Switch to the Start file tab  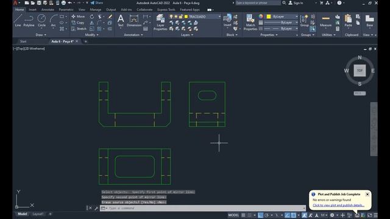[x=23, y=41]
